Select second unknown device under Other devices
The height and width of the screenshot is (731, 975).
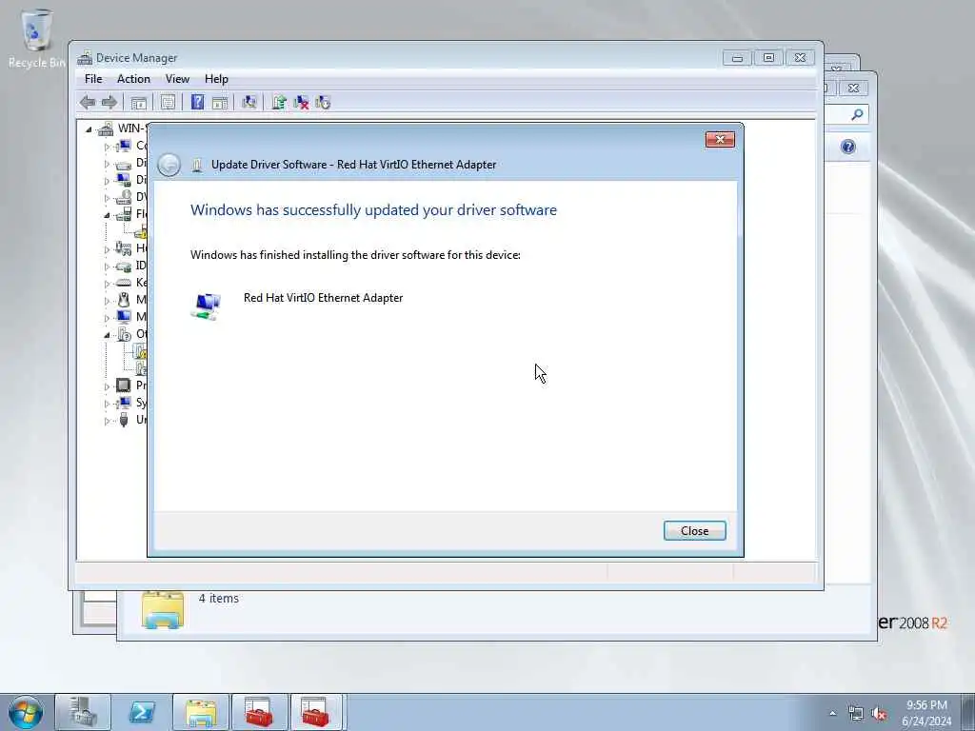(x=141, y=368)
